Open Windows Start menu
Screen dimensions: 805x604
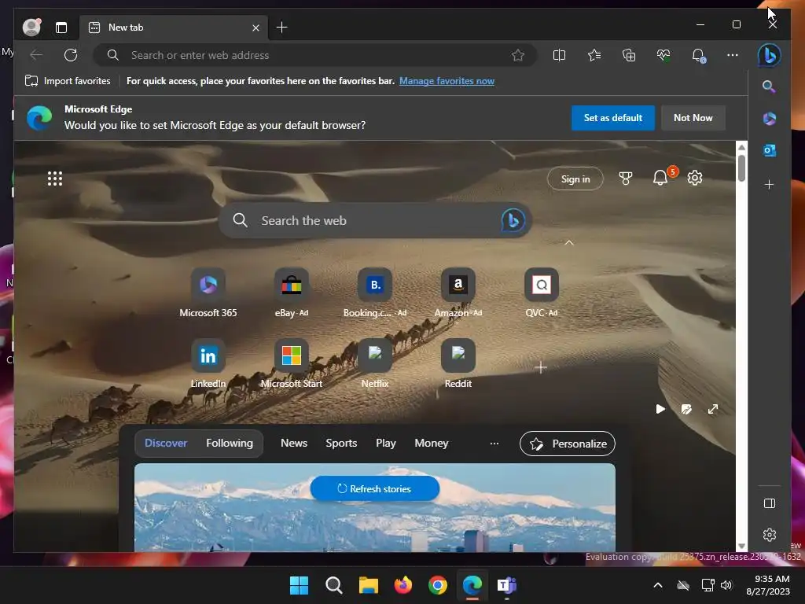coord(299,585)
